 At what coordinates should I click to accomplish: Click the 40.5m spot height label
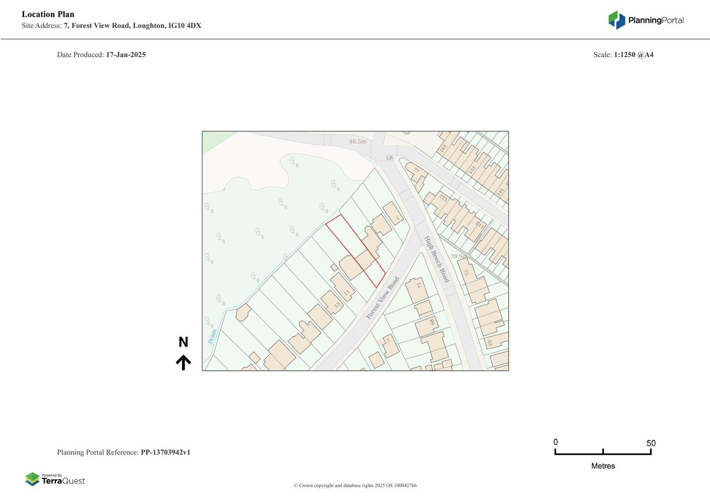coord(357,141)
